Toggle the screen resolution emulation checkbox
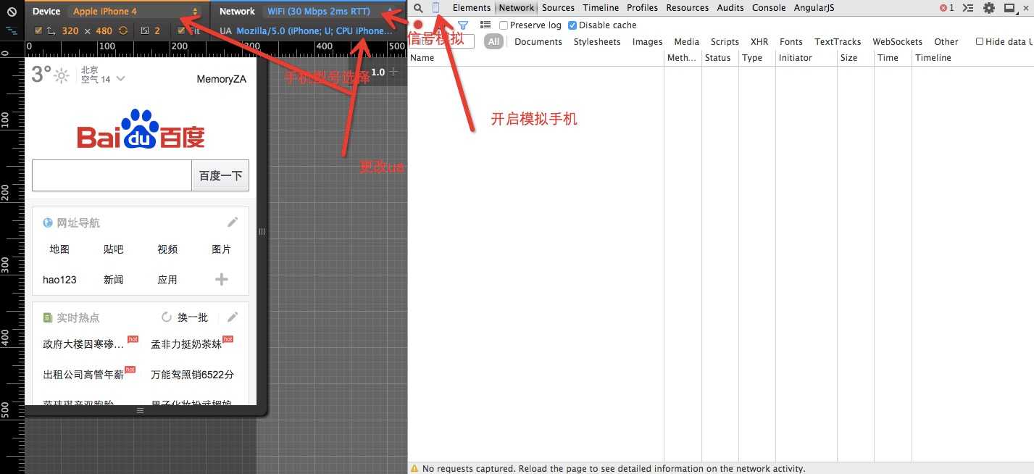1034x474 pixels. tap(38, 31)
